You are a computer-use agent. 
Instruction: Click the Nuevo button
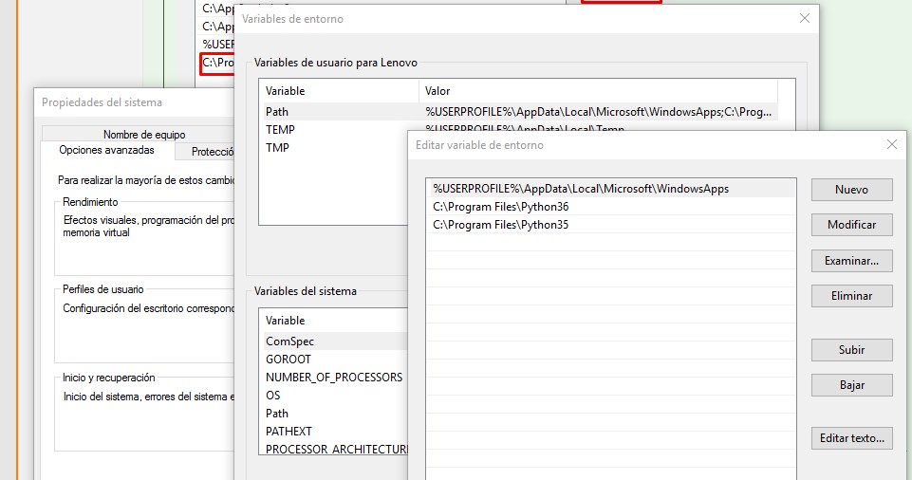pos(851,189)
